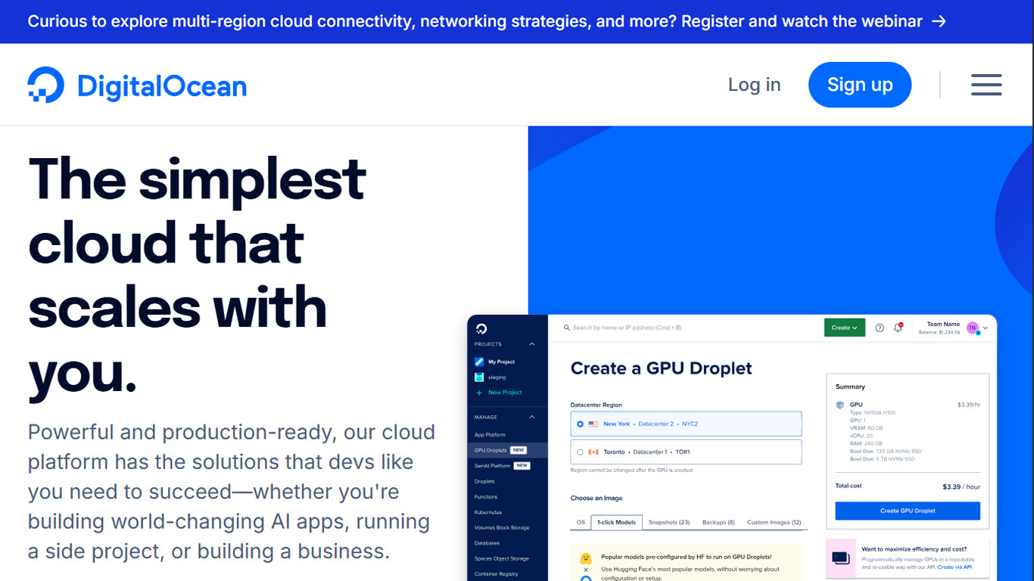Click the Log in link
Viewport: 1034px width, 581px height.
coord(754,85)
